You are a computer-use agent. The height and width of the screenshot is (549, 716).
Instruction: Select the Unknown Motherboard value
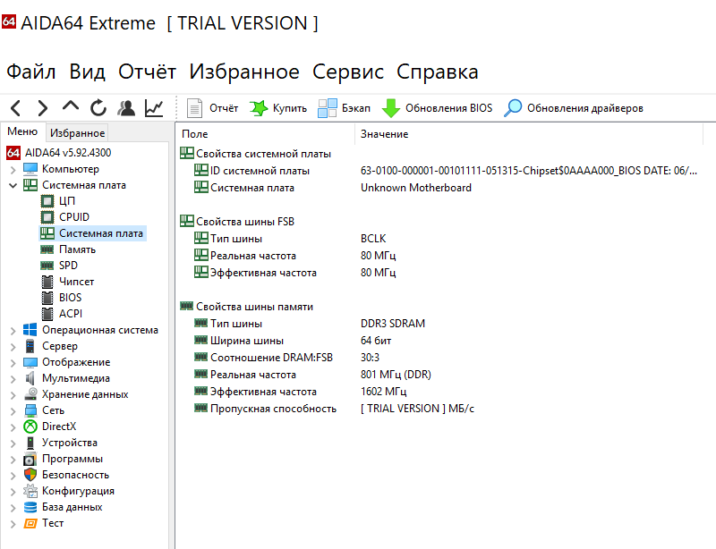[416, 188]
